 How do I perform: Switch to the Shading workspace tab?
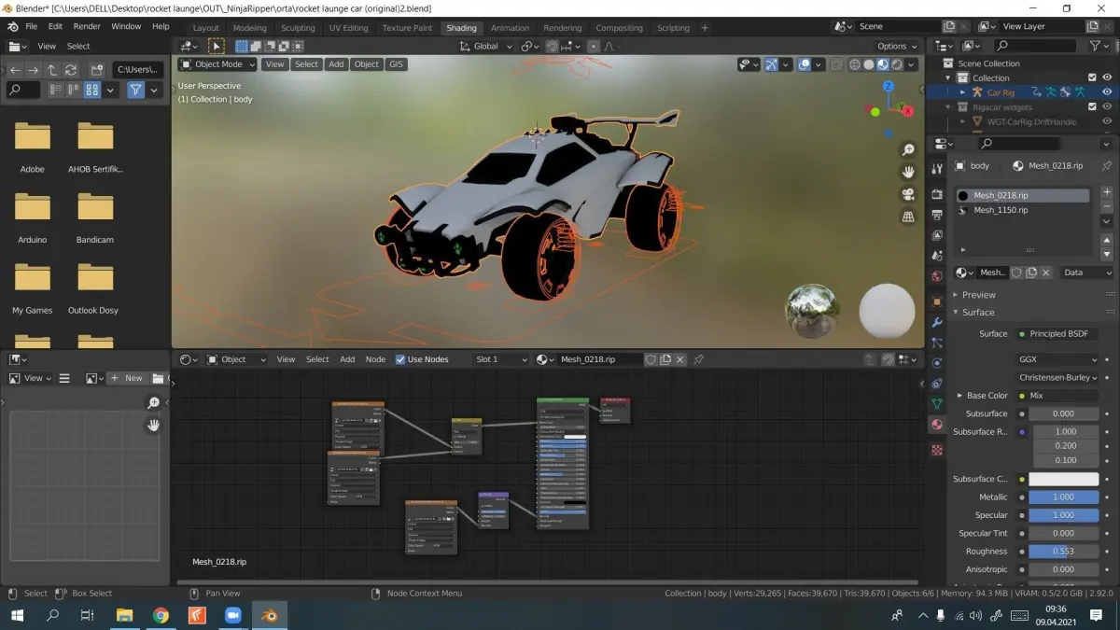pos(461,28)
